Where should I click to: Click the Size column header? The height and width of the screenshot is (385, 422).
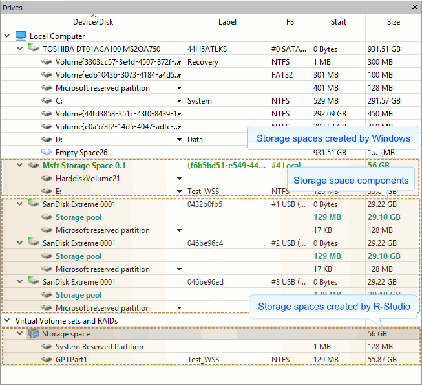click(393, 22)
